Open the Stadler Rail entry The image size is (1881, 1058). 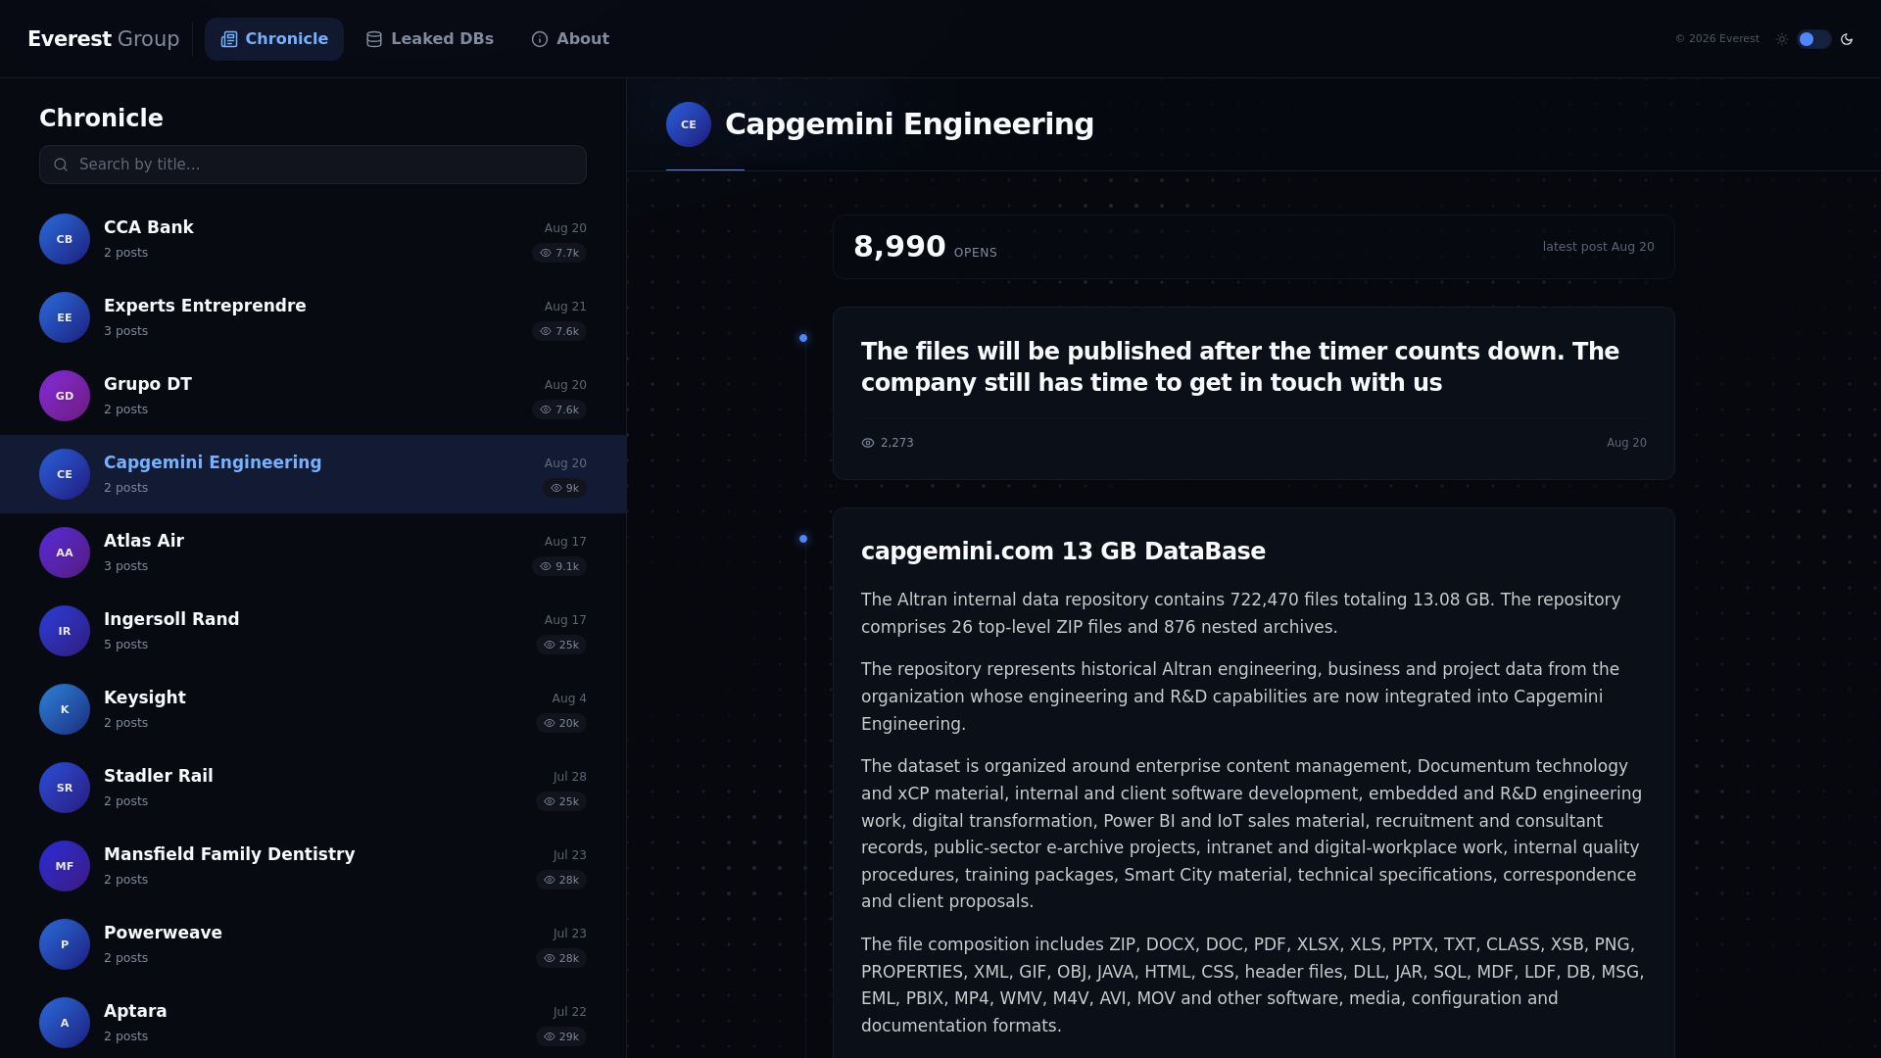pyautogui.click(x=313, y=788)
